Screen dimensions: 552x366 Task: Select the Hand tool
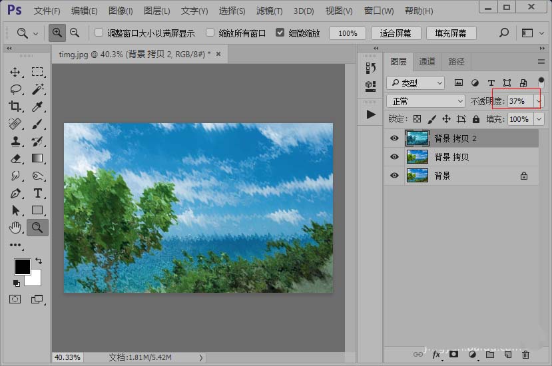(x=15, y=228)
